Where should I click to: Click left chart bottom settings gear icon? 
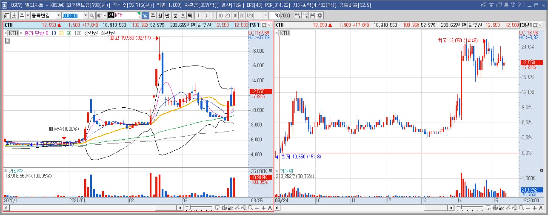224,208
